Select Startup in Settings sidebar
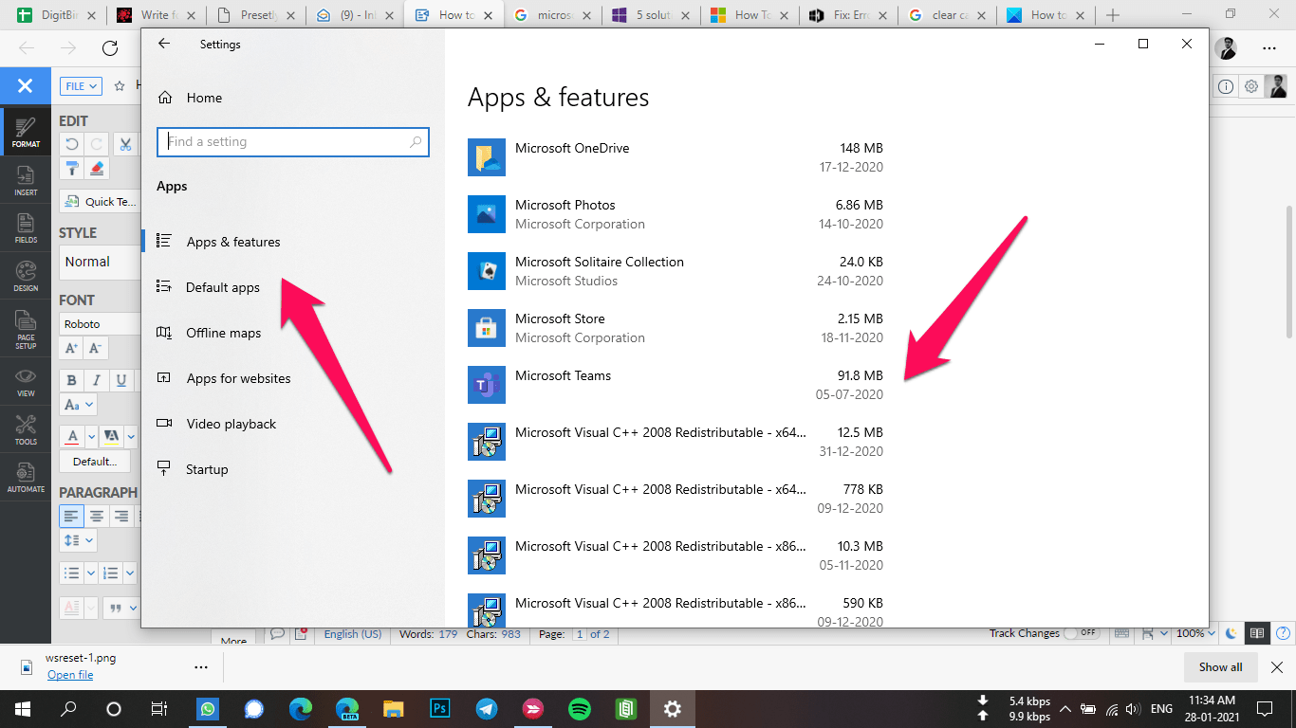This screenshot has width=1296, height=728. [x=193, y=469]
